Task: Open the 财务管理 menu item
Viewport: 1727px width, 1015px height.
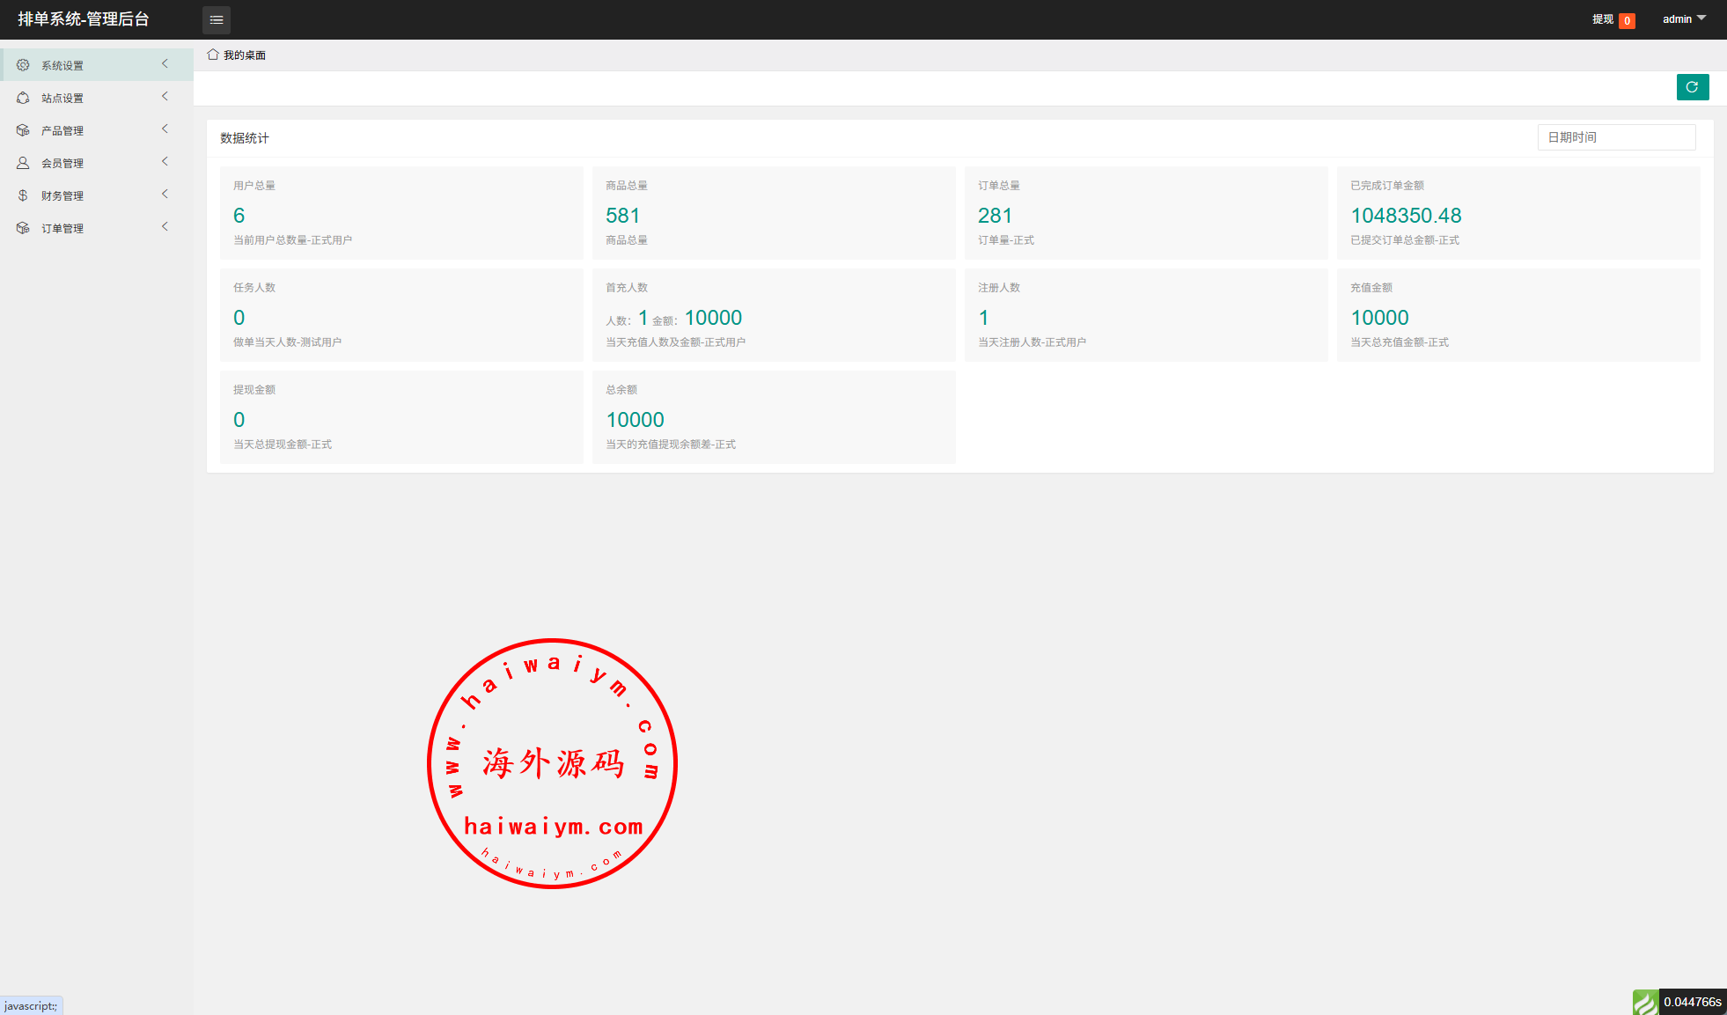Action: 62,196
